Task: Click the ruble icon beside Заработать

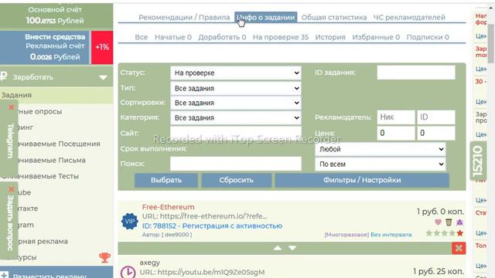Action: click(3, 76)
